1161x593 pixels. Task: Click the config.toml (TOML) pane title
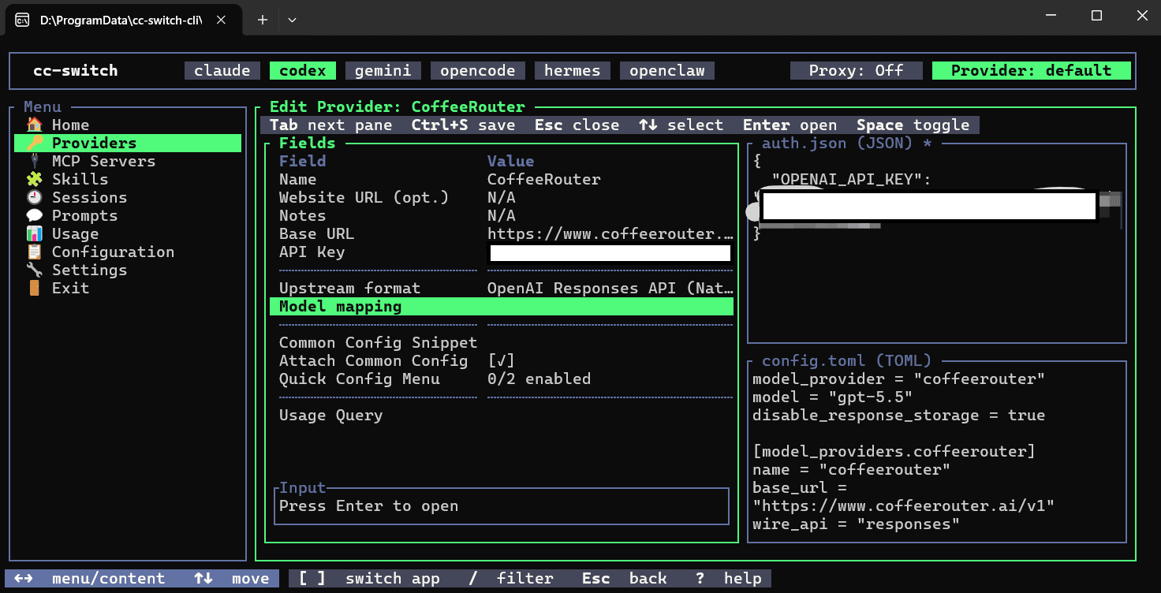tap(847, 360)
